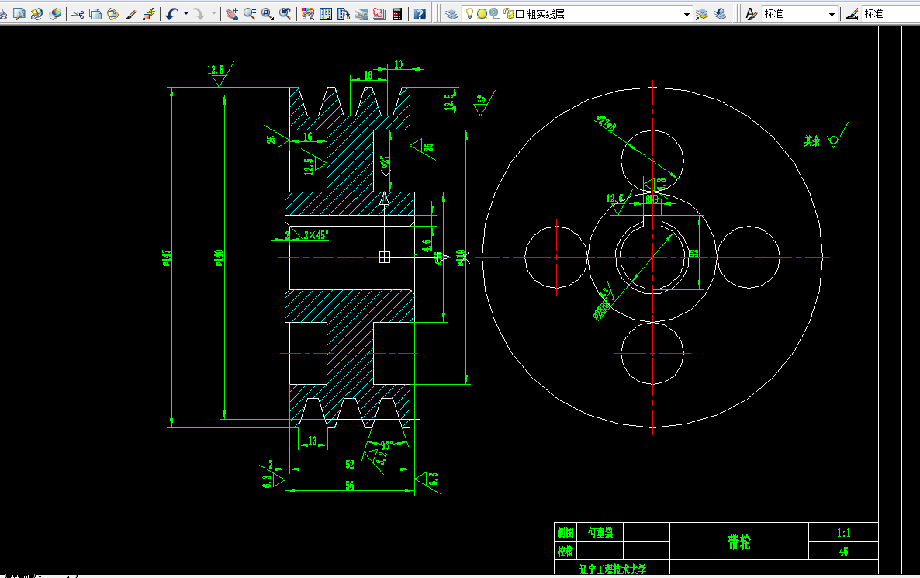
Task: Toggle freeze in current viewport icon
Action: pos(495,13)
